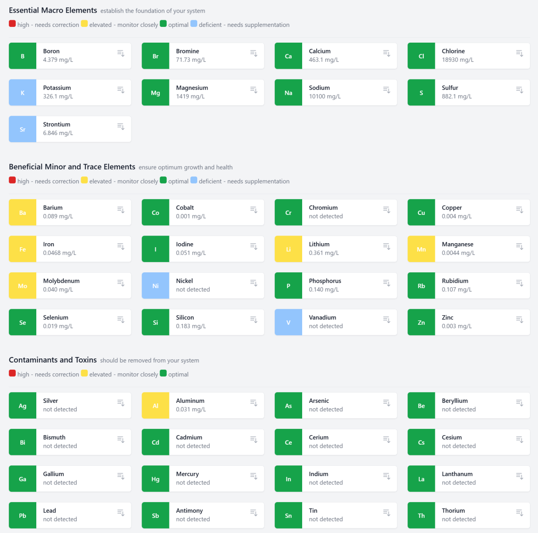
Task: Click the green B symbol tile for Boron
Action: tap(22, 56)
